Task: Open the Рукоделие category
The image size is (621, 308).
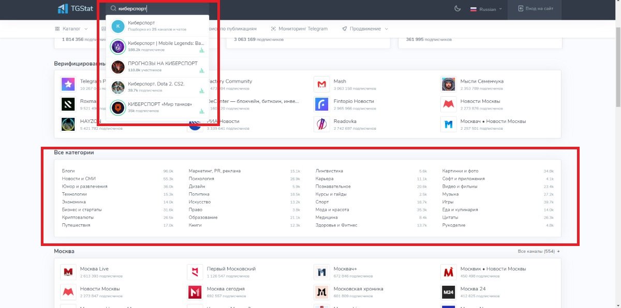Action: point(454,225)
